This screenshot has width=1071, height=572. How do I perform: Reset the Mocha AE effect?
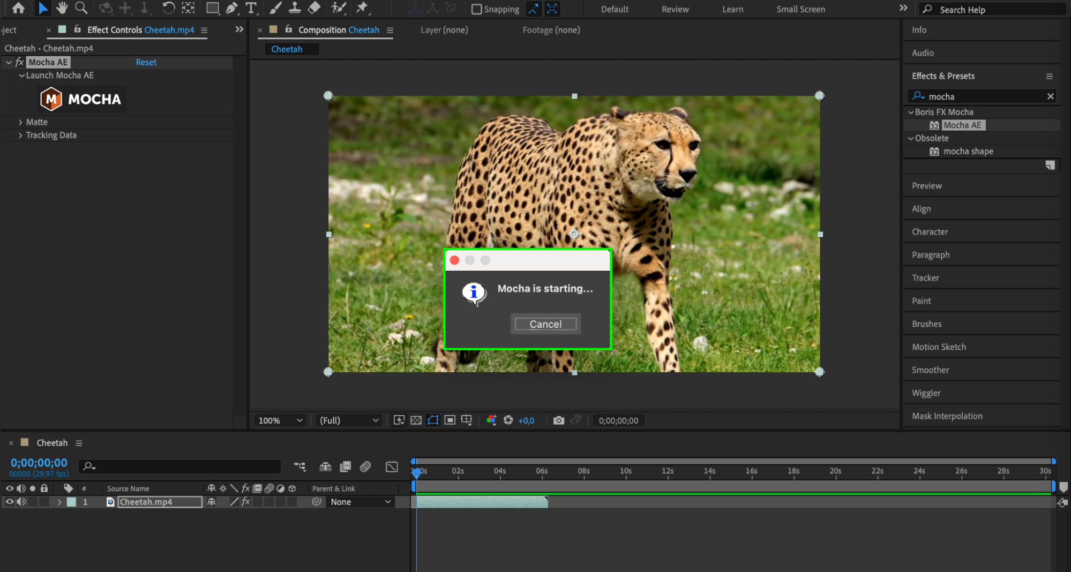(x=146, y=62)
